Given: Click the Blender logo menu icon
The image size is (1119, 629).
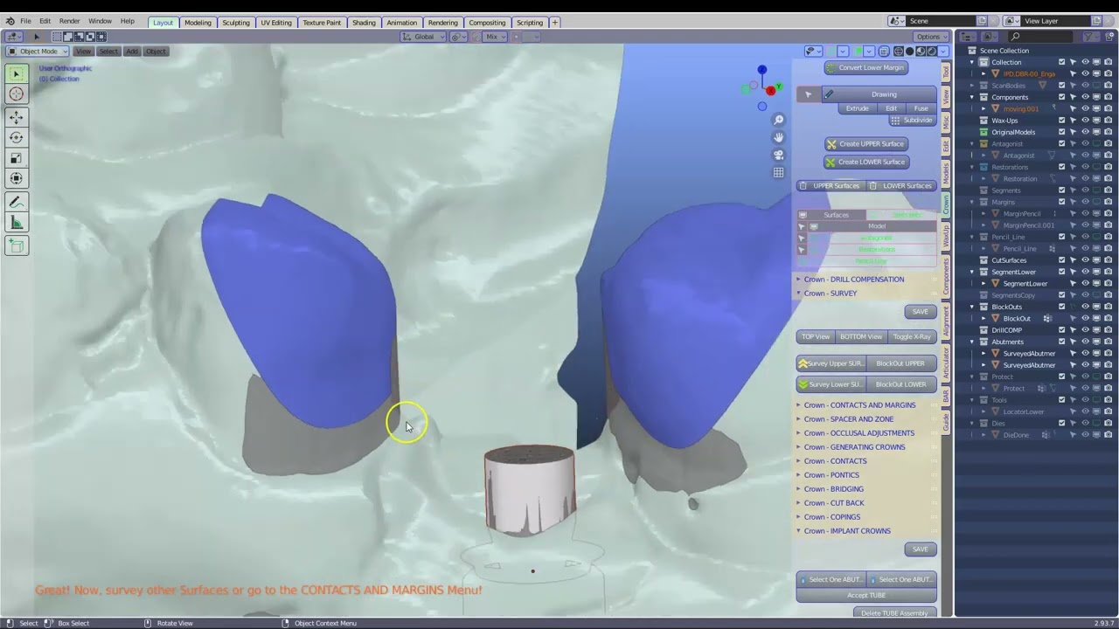Looking at the screenshot, I should coord(10,21).
